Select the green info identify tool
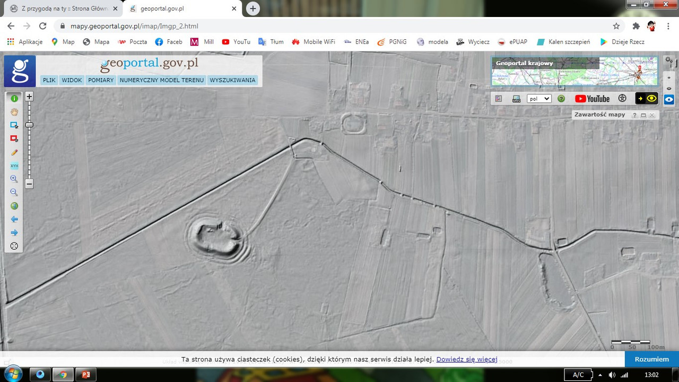Screen dimensions: 679x382 click(x=14, y=98)
